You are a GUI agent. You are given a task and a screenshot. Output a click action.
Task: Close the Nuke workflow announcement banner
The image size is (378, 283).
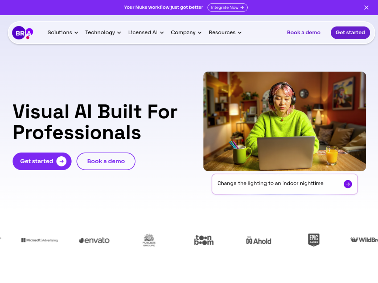click(366, 7)
